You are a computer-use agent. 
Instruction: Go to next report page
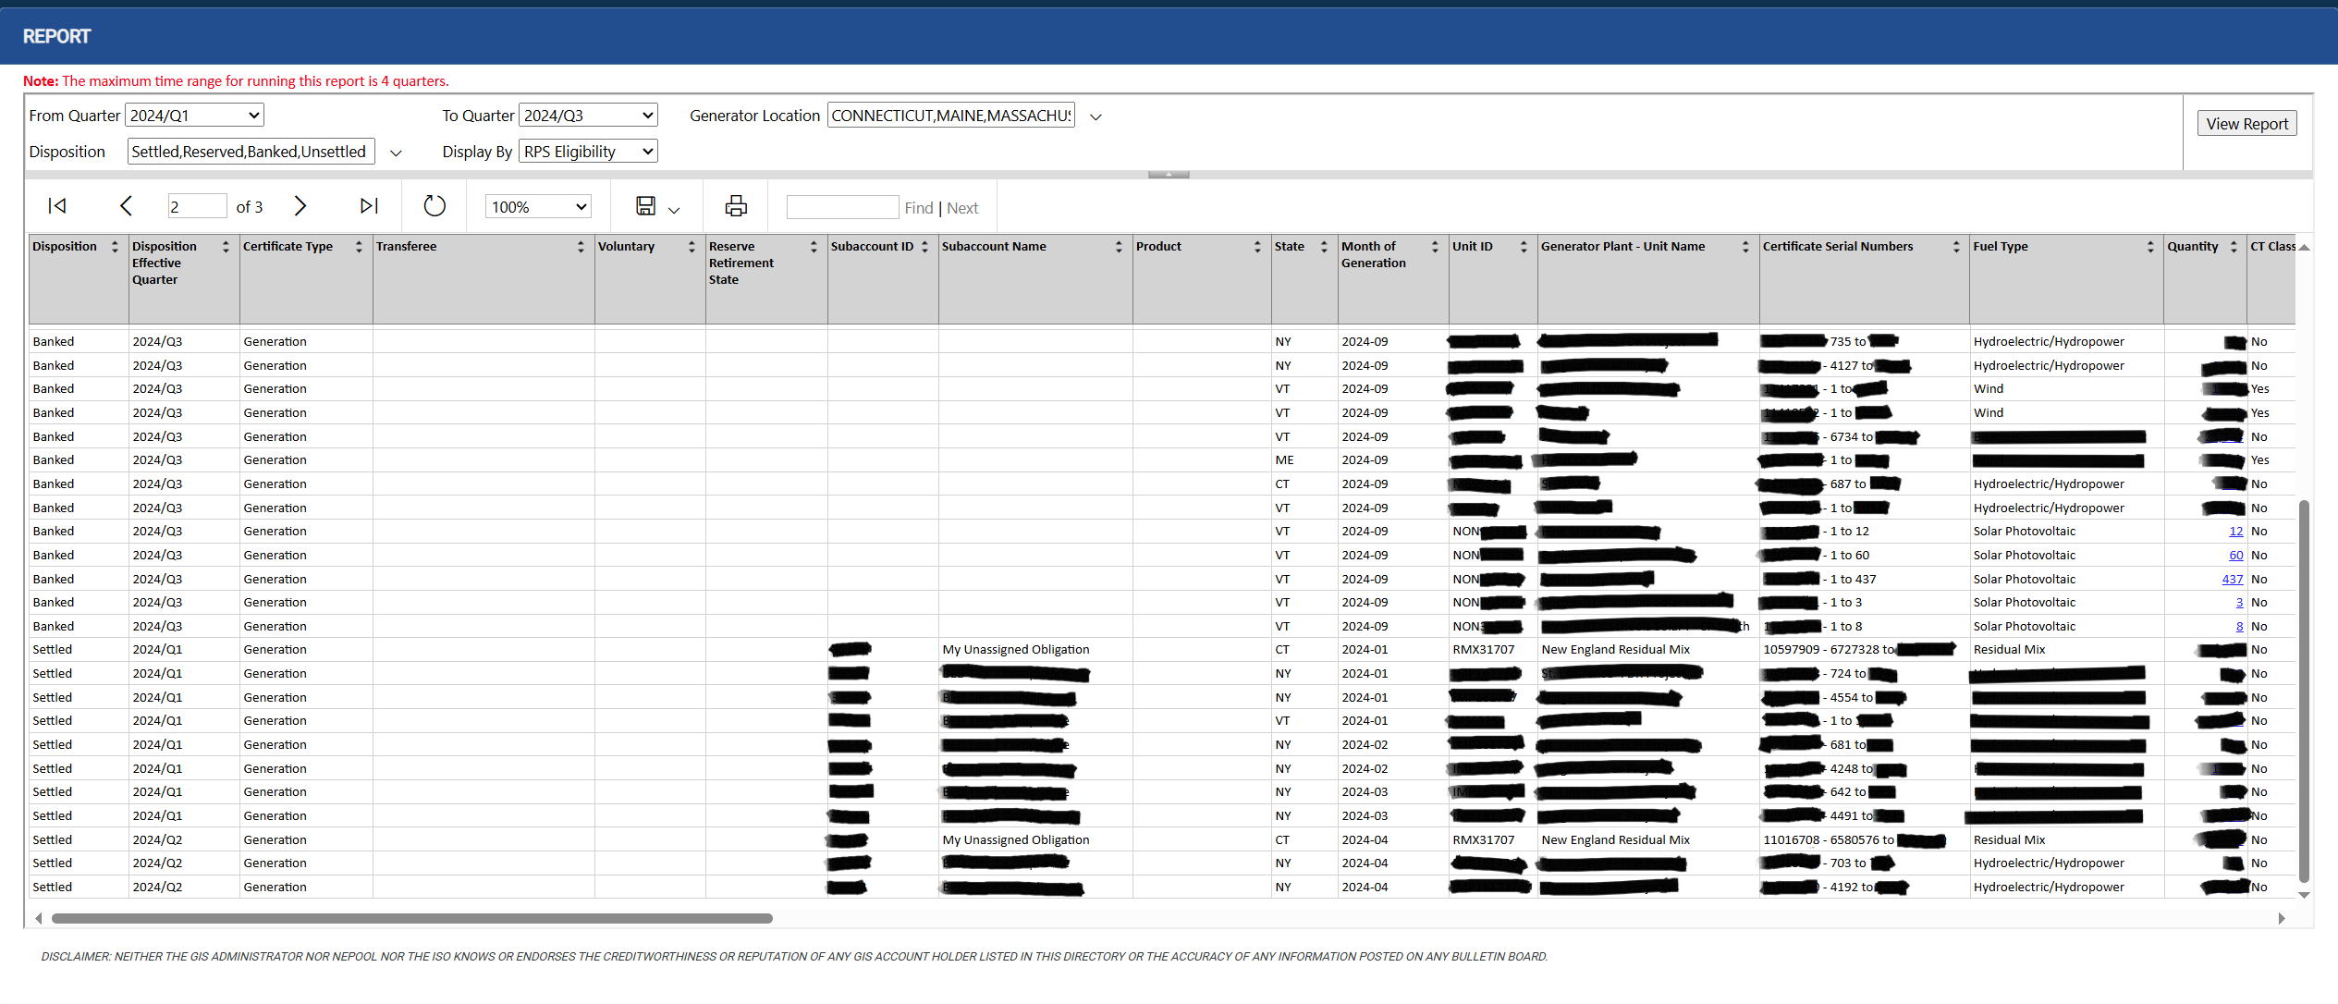tap(300, 206)
